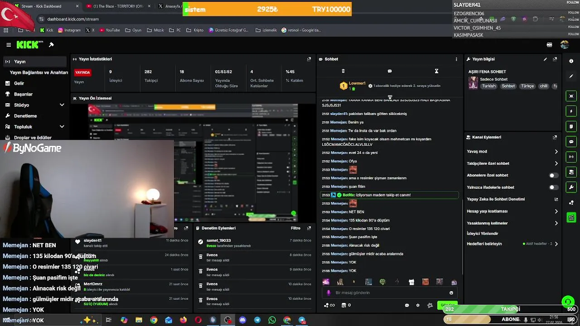Open the Kripto bookmarks folder
The height and width of the screenshot is (326, 580).
tap(195, 30)
